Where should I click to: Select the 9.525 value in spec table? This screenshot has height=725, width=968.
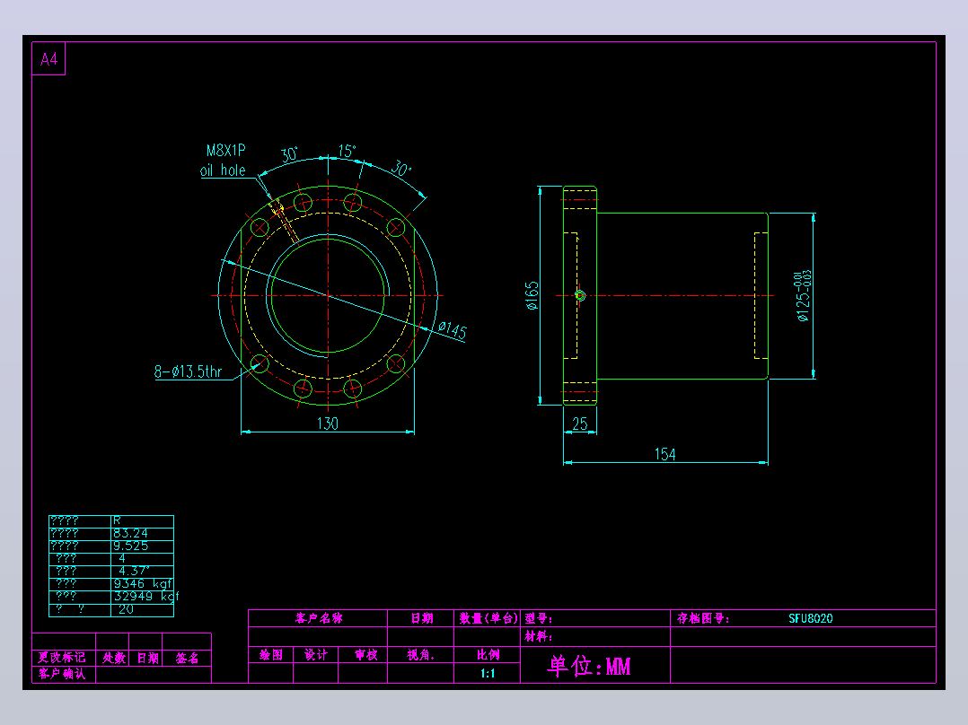point(130,546)
